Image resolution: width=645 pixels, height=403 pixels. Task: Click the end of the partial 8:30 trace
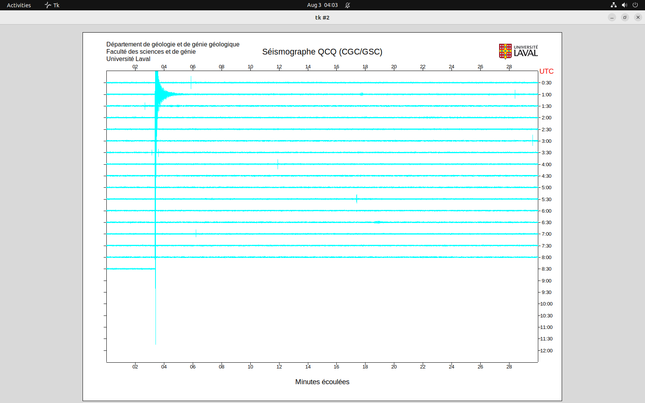coord(155,269)
